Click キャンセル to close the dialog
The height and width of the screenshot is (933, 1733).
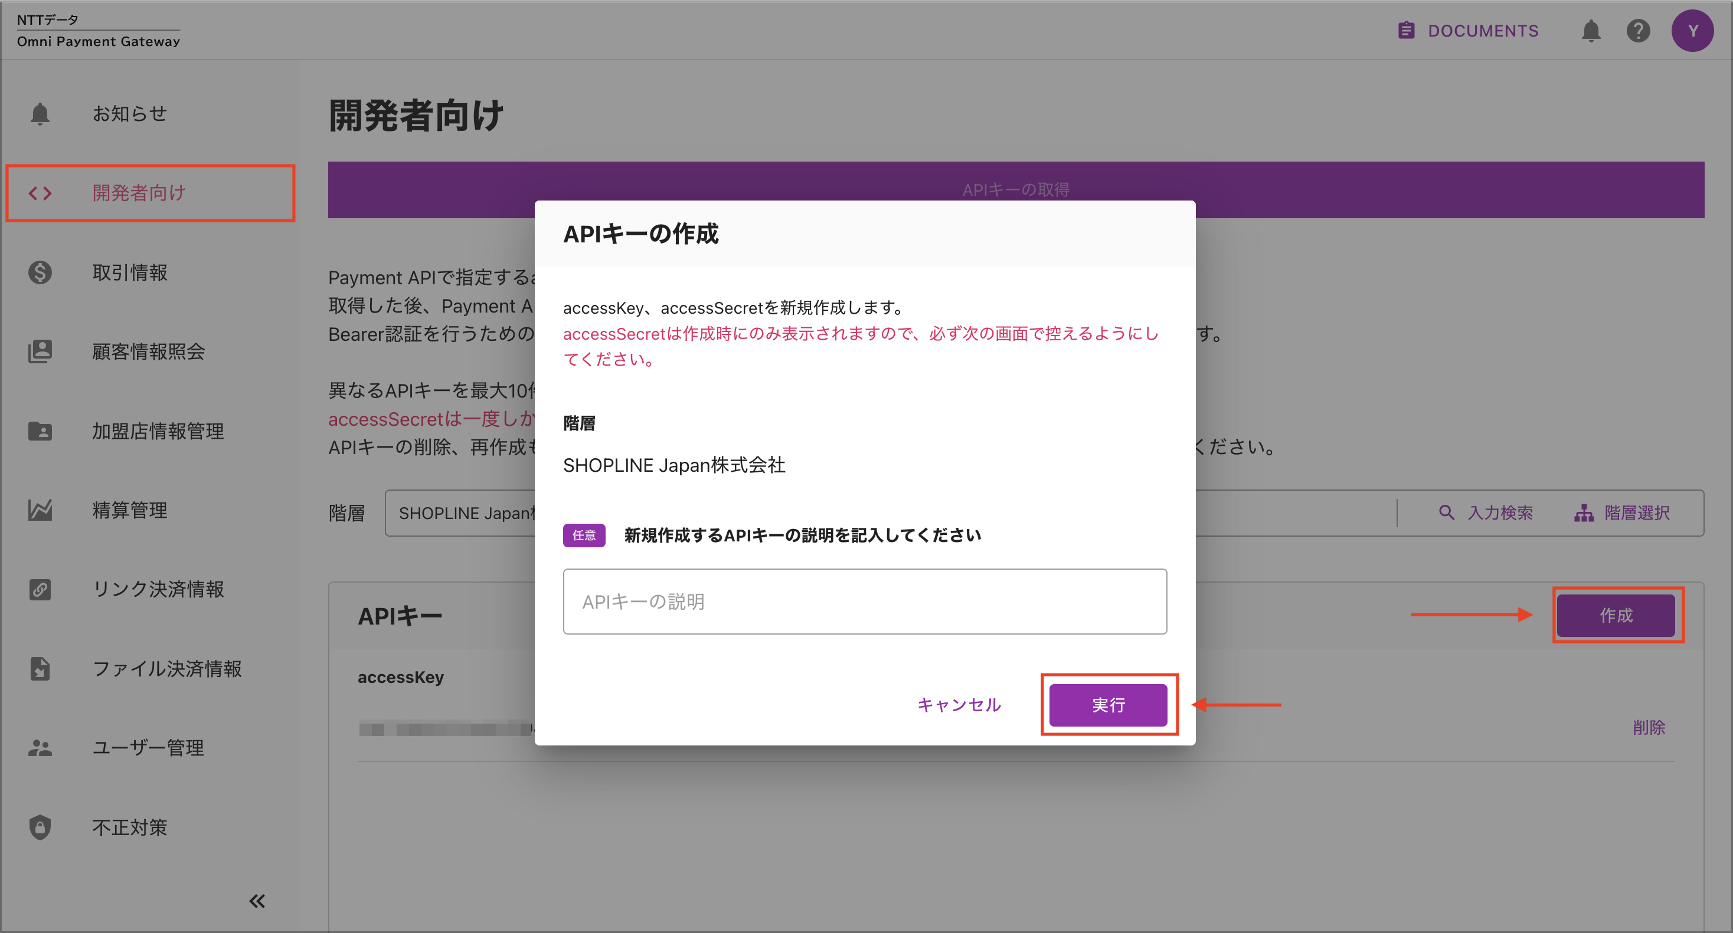click(959, 704)
